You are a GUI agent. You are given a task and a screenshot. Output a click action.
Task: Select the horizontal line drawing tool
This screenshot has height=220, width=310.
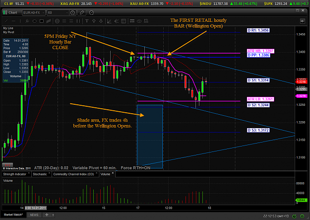coord(13,21)
